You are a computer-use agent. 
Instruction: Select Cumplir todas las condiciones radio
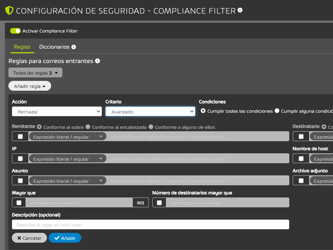(203, 111)
